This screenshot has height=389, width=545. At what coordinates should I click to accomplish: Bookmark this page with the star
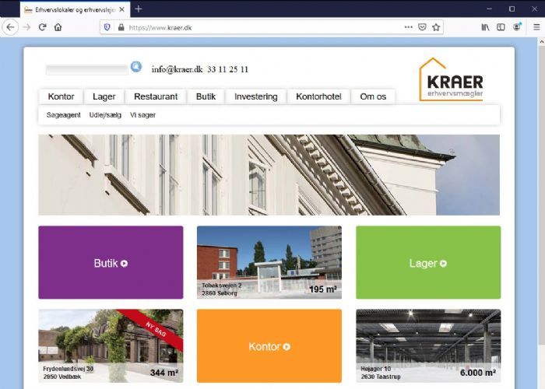436,27
